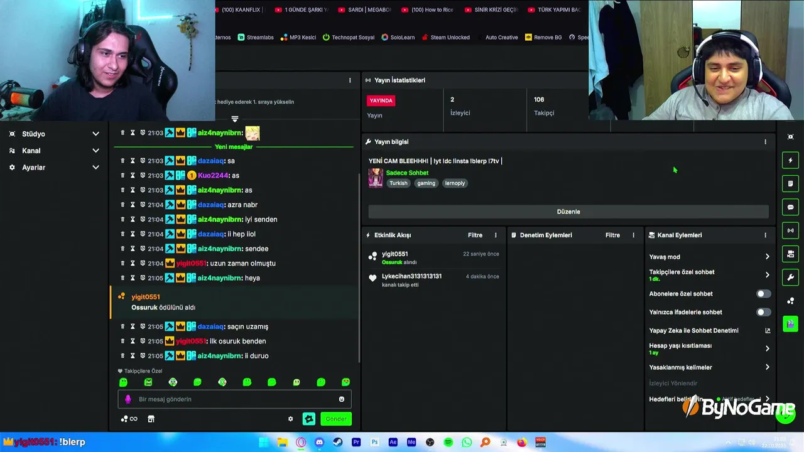Open chat panel three-dot menu

(350, 80)
